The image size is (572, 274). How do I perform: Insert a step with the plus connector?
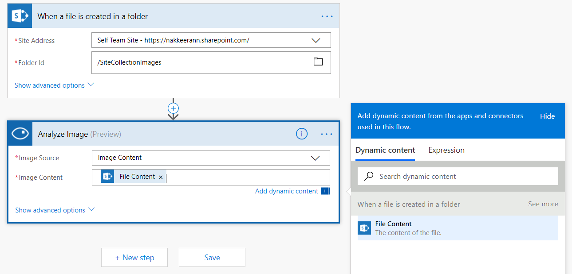173,108
